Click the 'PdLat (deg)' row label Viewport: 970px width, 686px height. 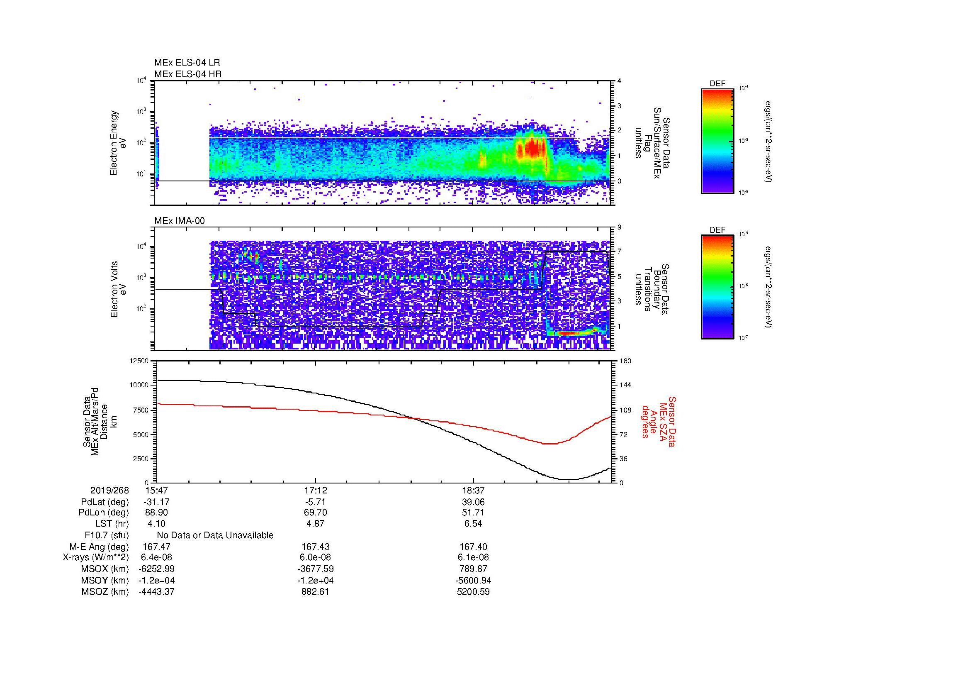105,502
